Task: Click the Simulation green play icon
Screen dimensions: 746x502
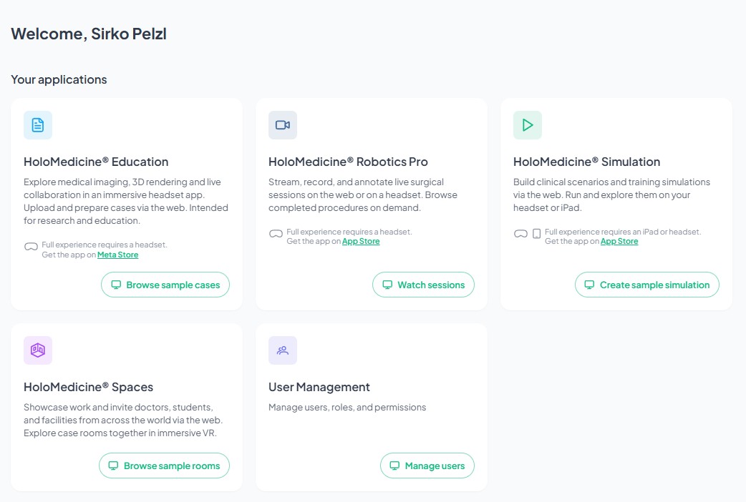Action: [x=527, y=125]
